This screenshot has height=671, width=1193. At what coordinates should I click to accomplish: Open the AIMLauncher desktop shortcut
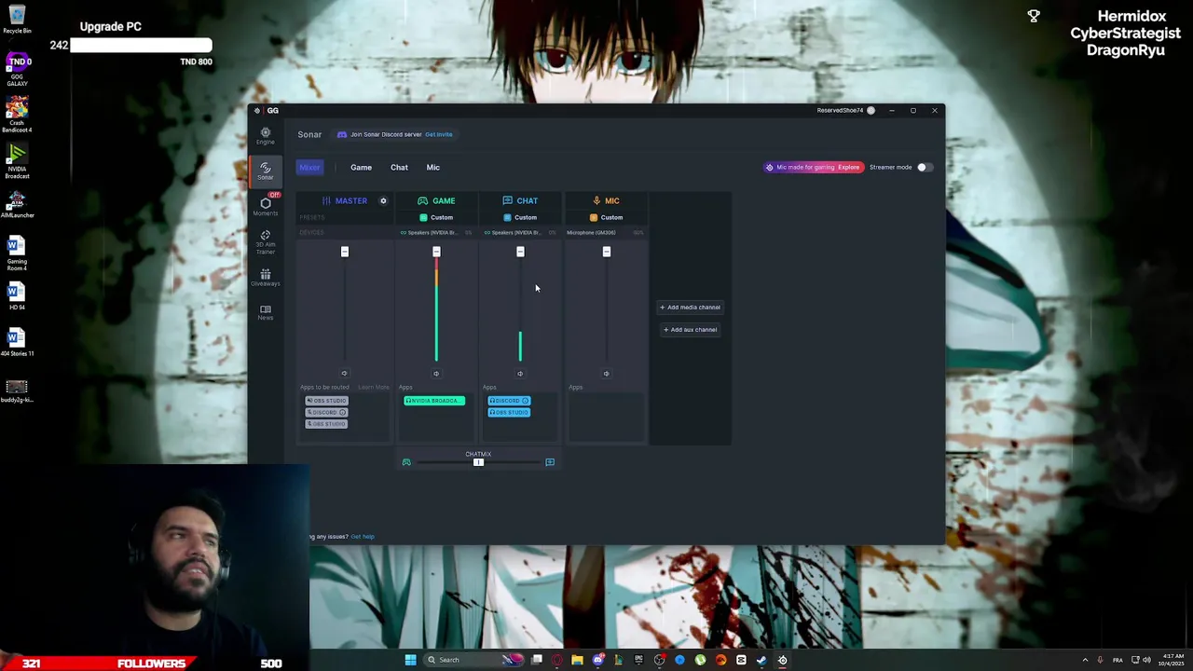point(17,206)
